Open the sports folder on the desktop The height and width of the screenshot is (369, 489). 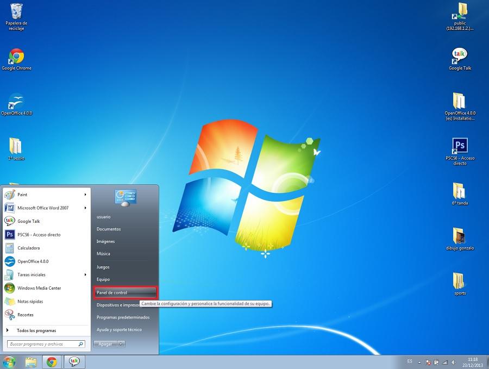point(460,281)
